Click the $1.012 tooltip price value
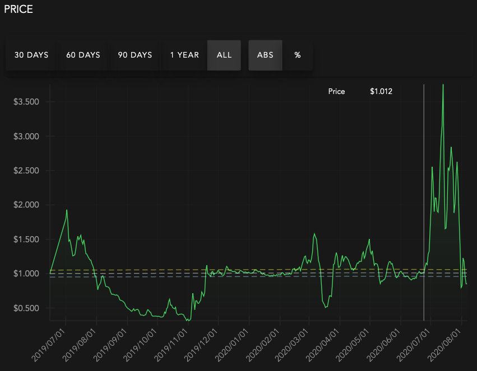 coord(381,91)
